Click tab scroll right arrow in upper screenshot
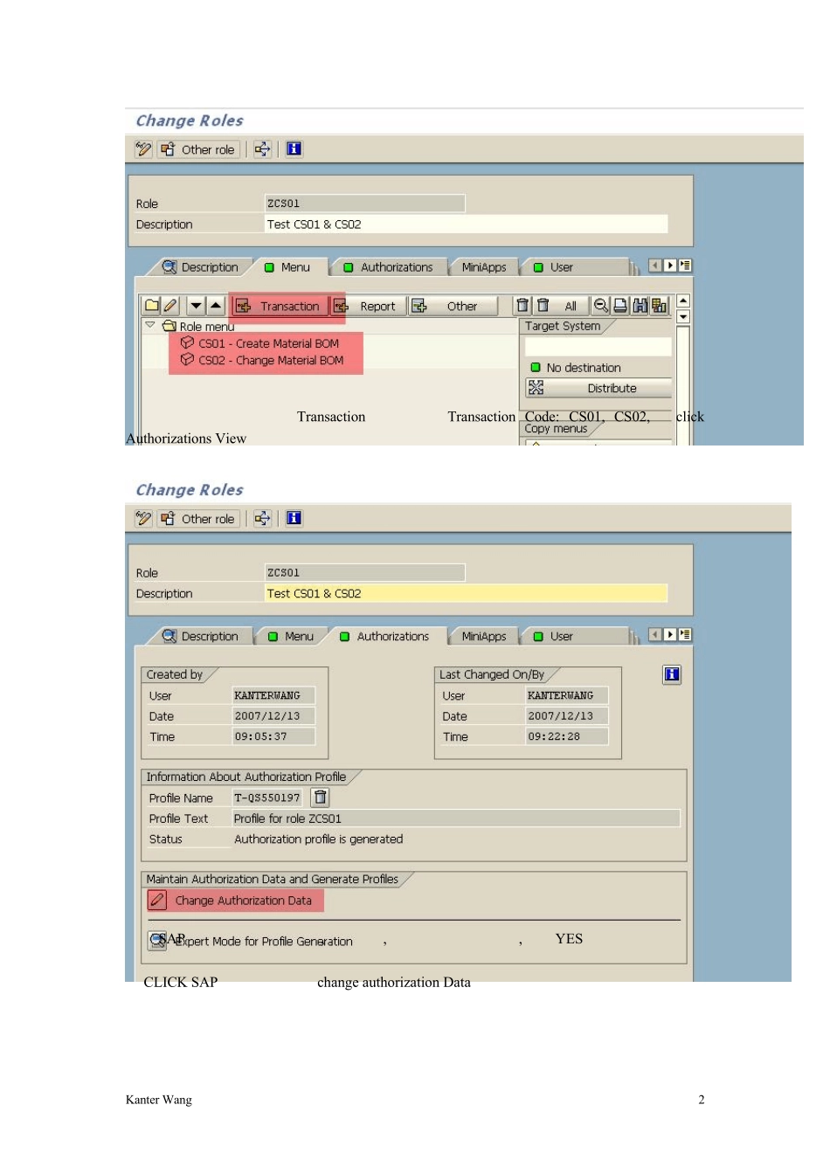Viewport: 830px width, 1174px height. pyautogui.click(x=670, y=266)
